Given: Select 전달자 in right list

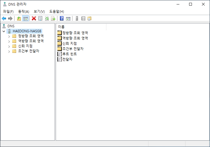Looking at the screenshot, I should 67,59.
